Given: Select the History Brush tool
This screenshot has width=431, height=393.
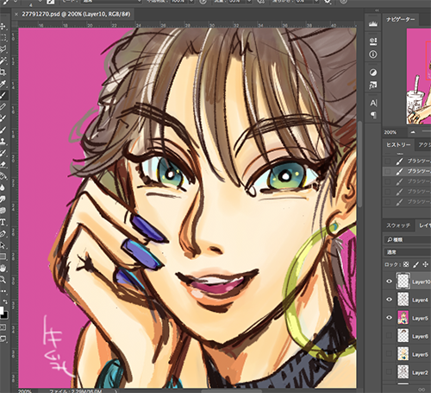Looking at the screenshot, I should (3, 153).
